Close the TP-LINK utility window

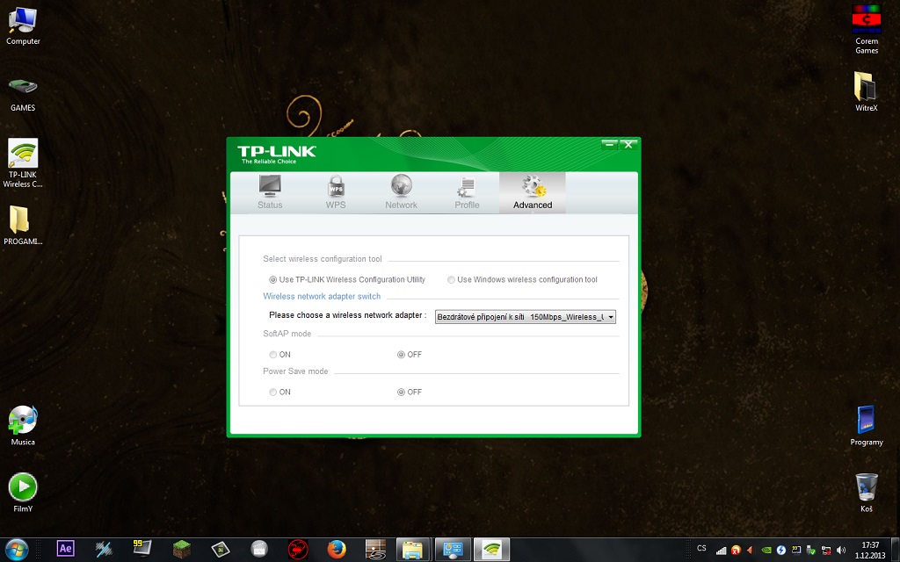628,145
